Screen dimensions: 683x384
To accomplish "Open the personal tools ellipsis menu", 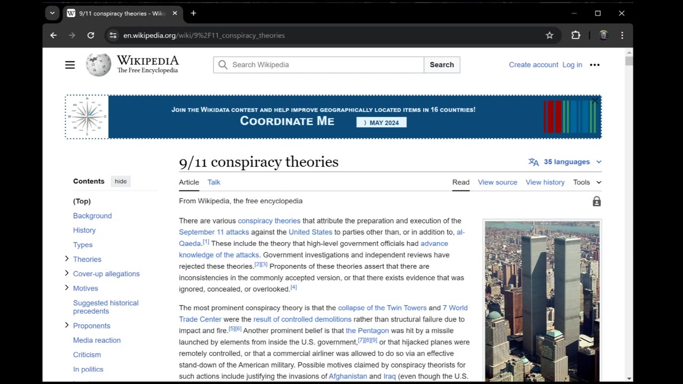I will point(594,65).
